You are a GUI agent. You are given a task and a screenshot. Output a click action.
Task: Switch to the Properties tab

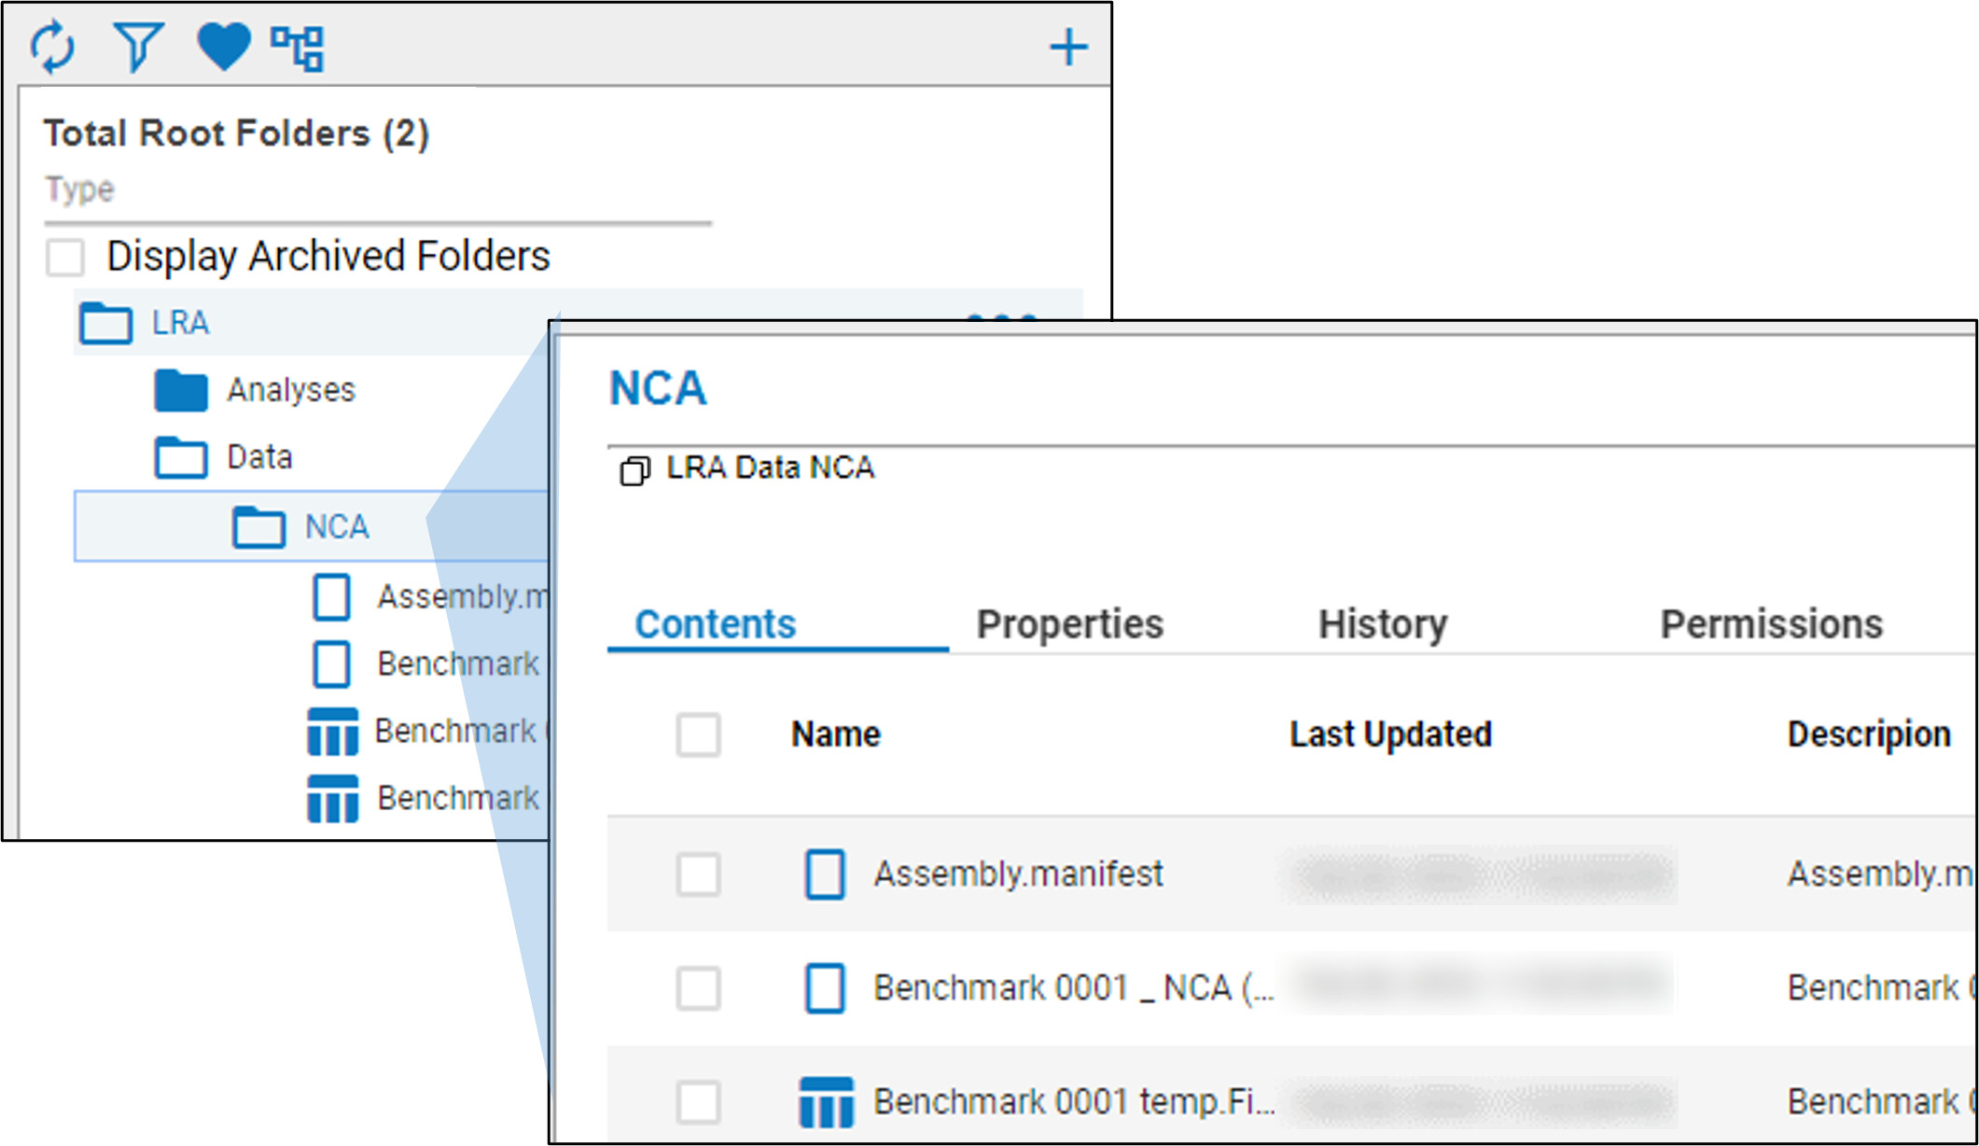click(1069, 623)
